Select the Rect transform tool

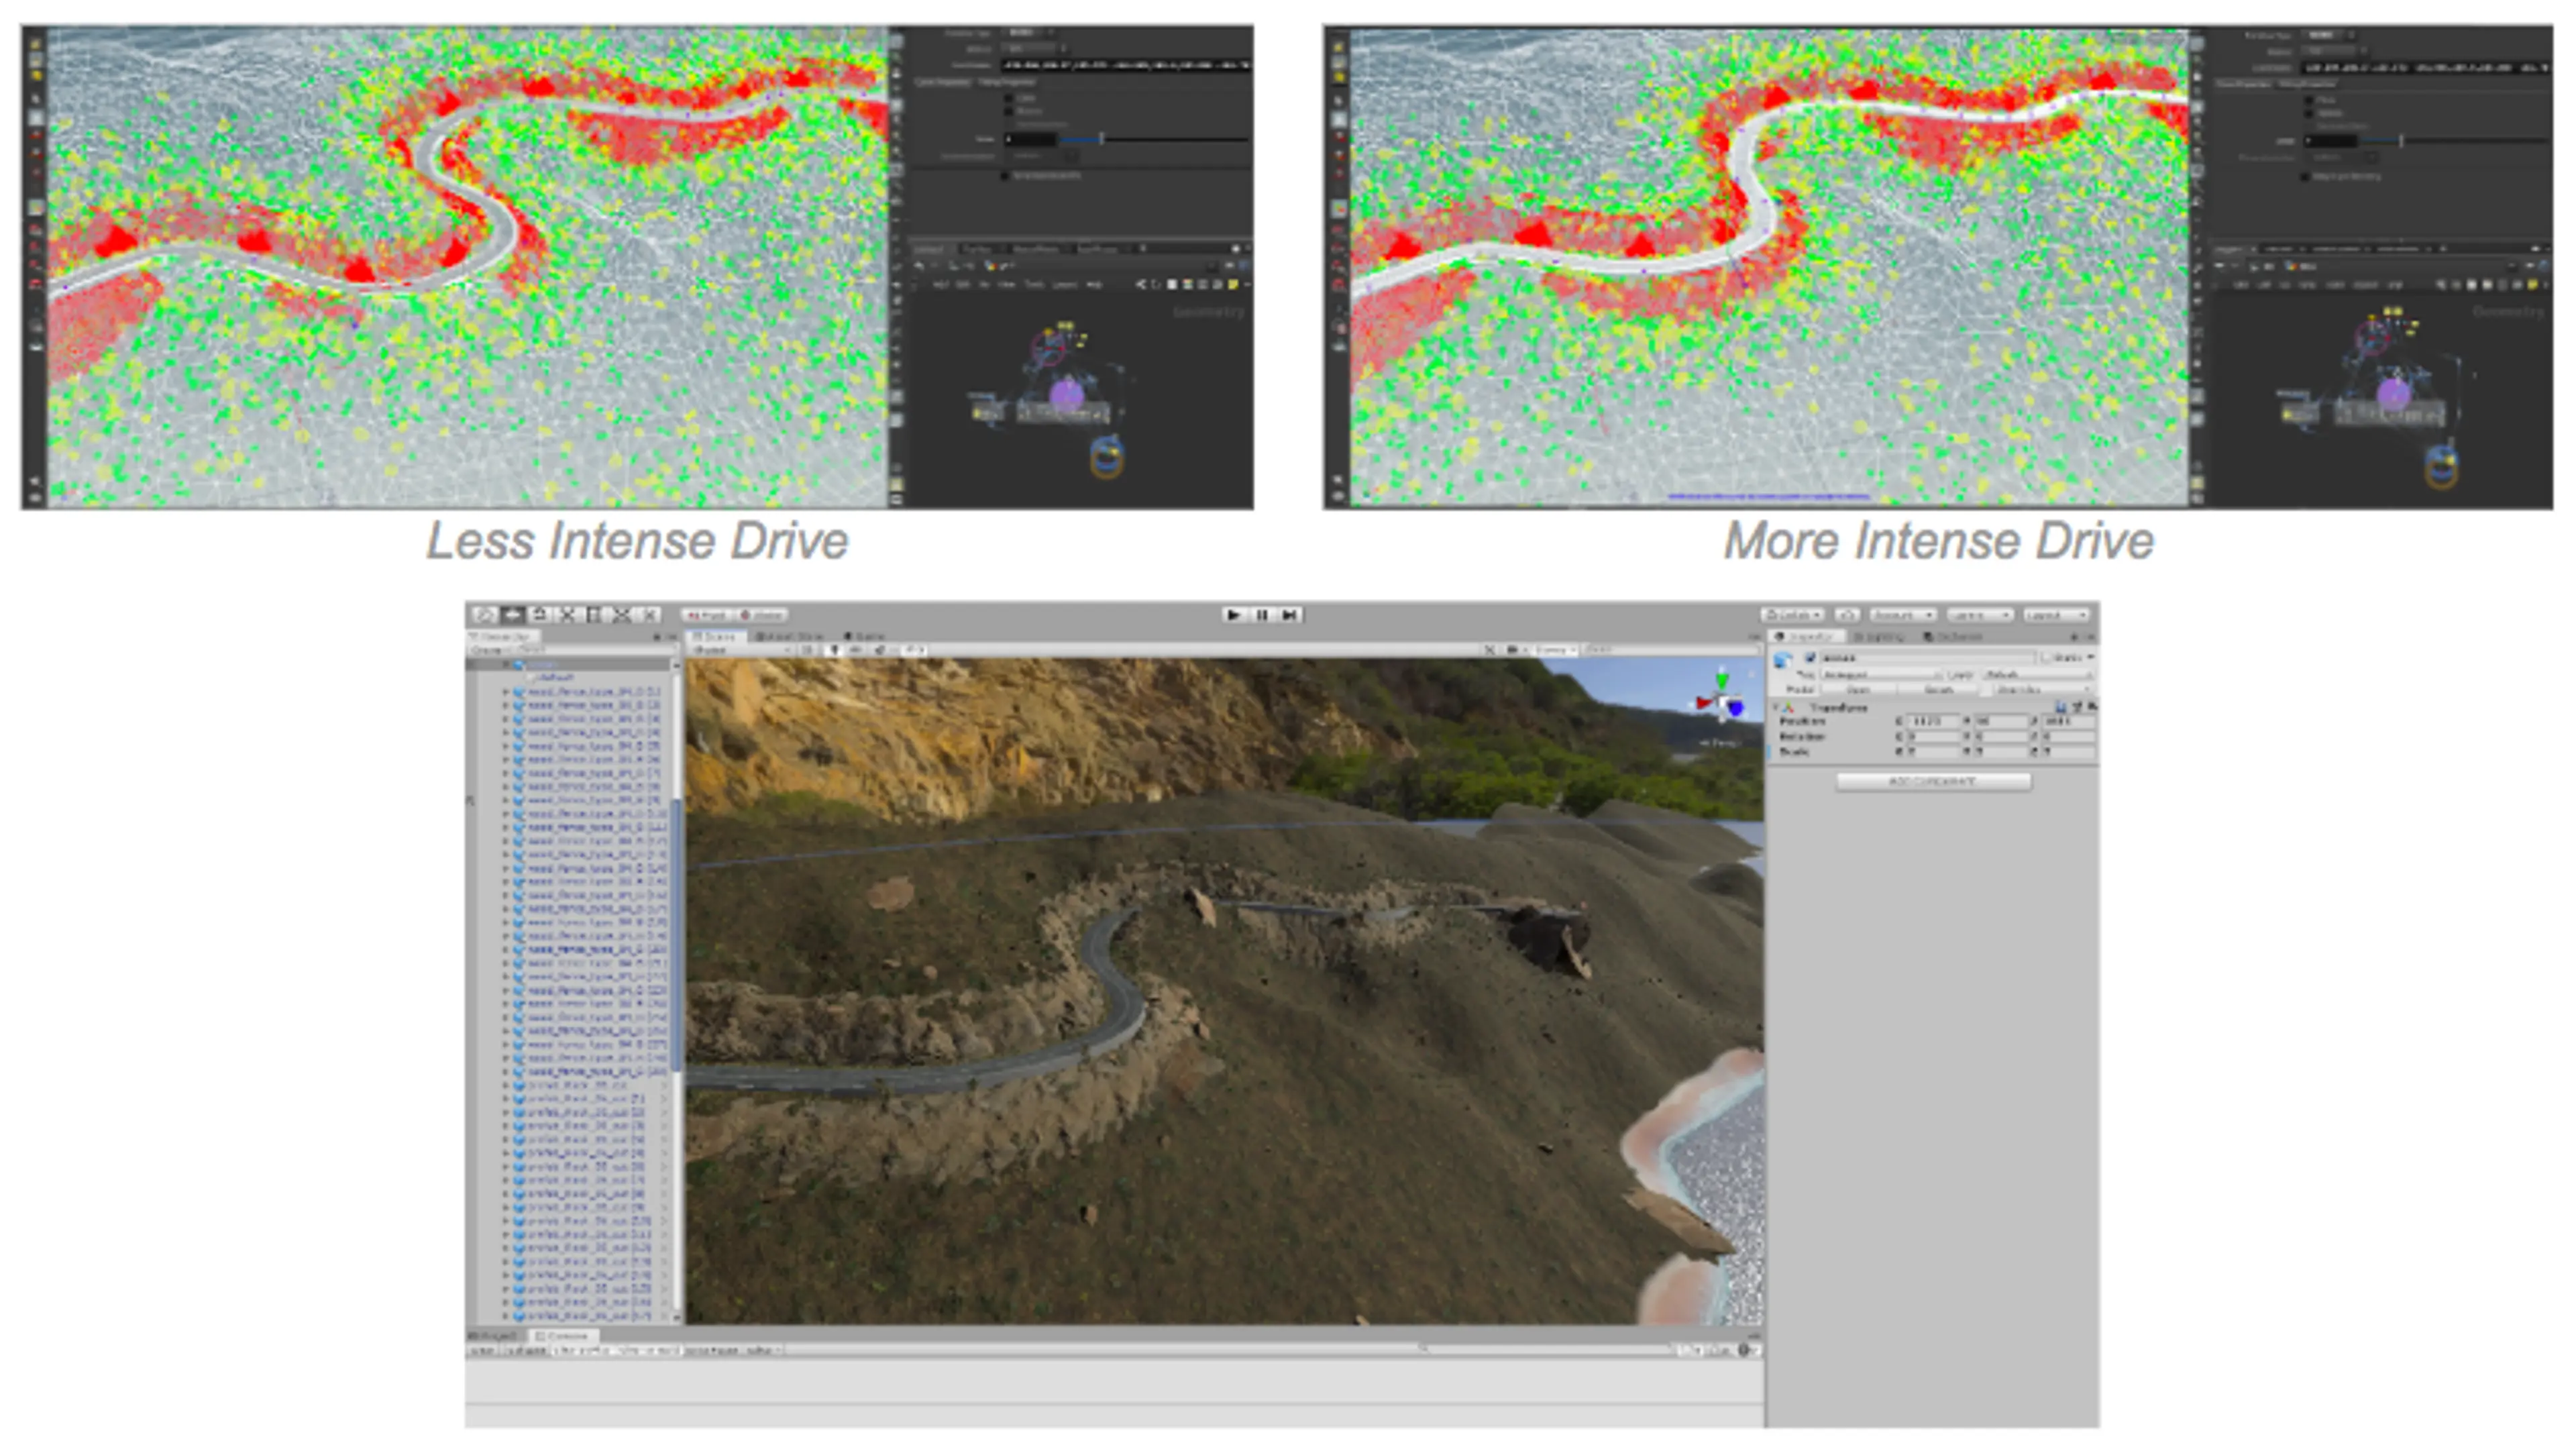click(x=594, y=614)
